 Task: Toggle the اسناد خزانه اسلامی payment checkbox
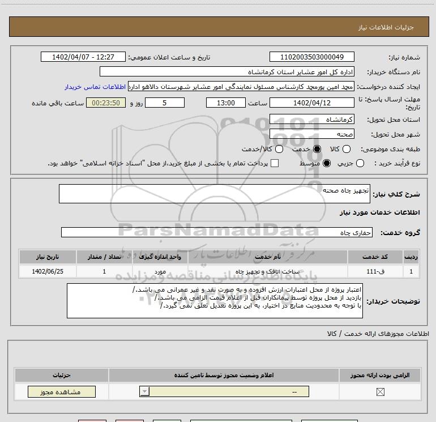[x=275, y=163]
